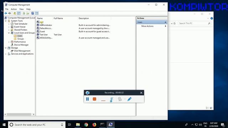Click the Forward arrow in the toolbar
The image size is (228, 128).
pos(10,14)
